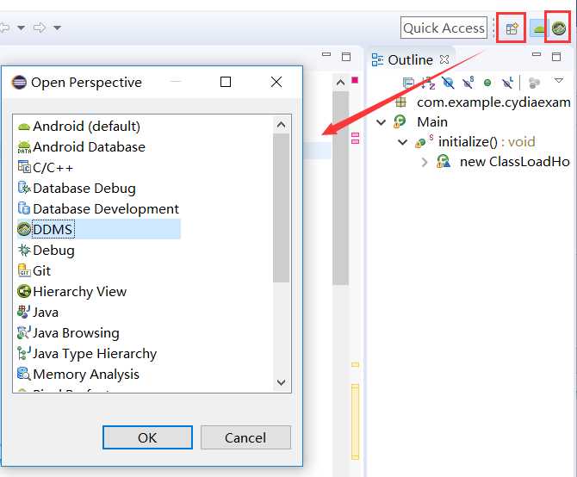This screenshot has height=477, width=577.
Task: Select Debug perspective
Action: click(x=53, y=251)
